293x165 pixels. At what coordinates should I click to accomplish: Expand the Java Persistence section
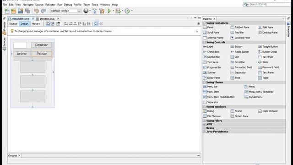coord(205,132)
